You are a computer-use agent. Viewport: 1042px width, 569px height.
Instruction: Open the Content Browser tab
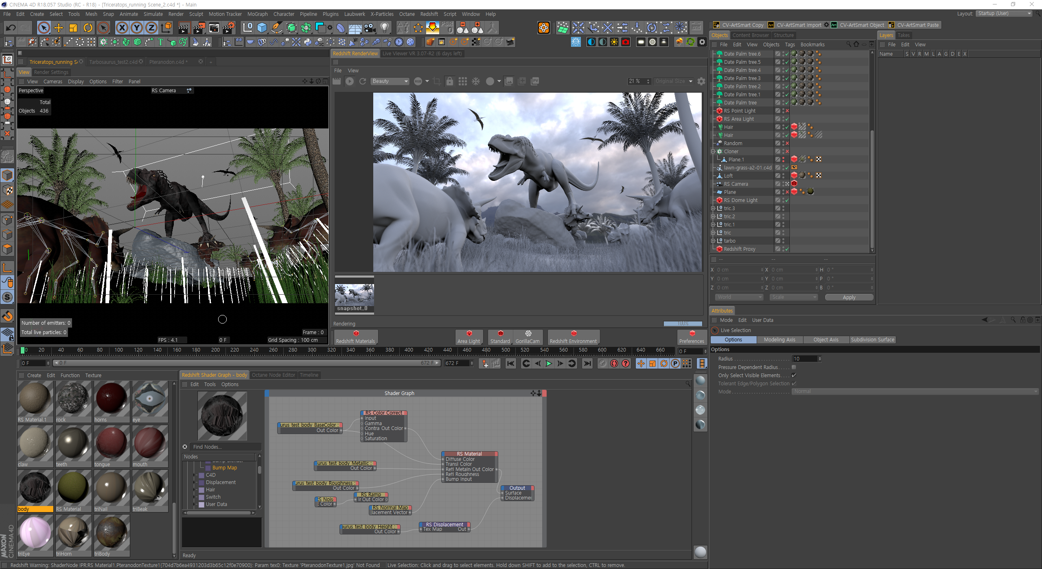pos(751,35)
